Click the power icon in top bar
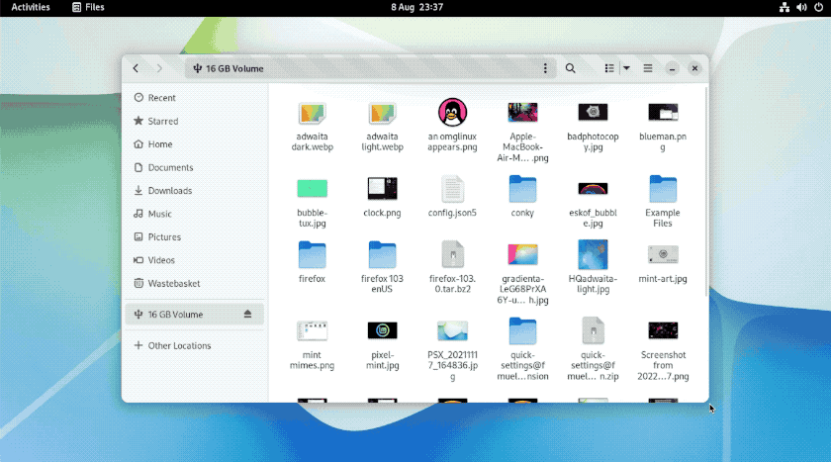 click(818, 7)
